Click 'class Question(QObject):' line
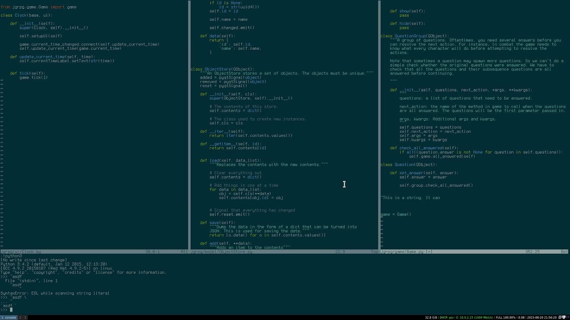Viewport: 570px width, 320px height. [409, 164]
